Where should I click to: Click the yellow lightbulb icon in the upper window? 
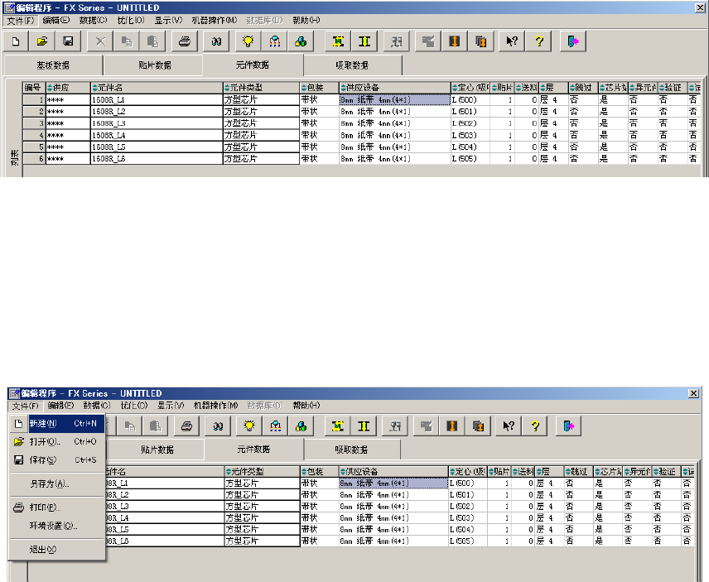248,41
